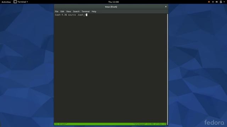Viewport: 227px width, 127px height.
Task: Open the Terminal menu in menu bar
Action: [85, 11]
